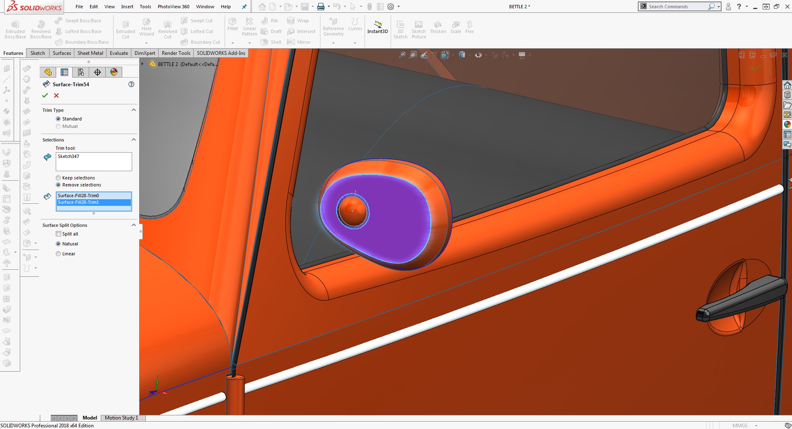Open Design Library in task pane
792x429 pixels.
pyautogui.click(x=787, y=95)
